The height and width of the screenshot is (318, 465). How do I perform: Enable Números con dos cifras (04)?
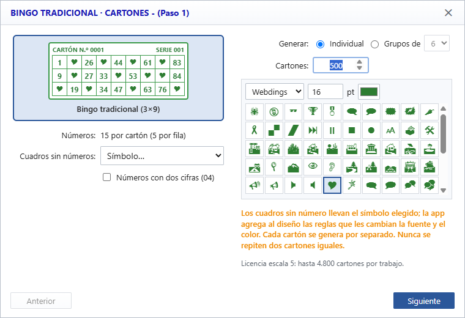coord(106,177)
